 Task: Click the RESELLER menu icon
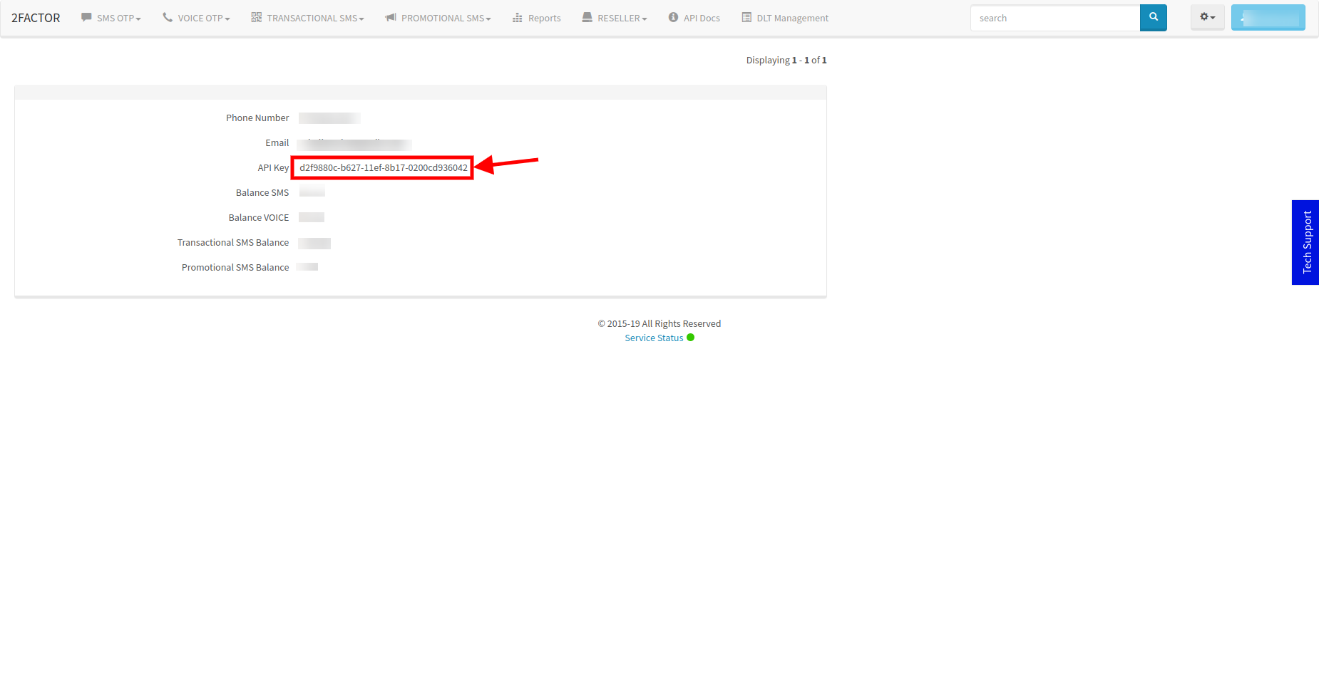[x=587, y=17]
